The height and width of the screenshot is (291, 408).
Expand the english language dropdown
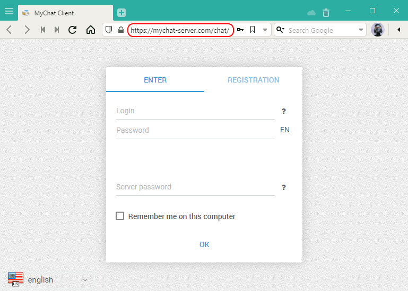[85, 280]
